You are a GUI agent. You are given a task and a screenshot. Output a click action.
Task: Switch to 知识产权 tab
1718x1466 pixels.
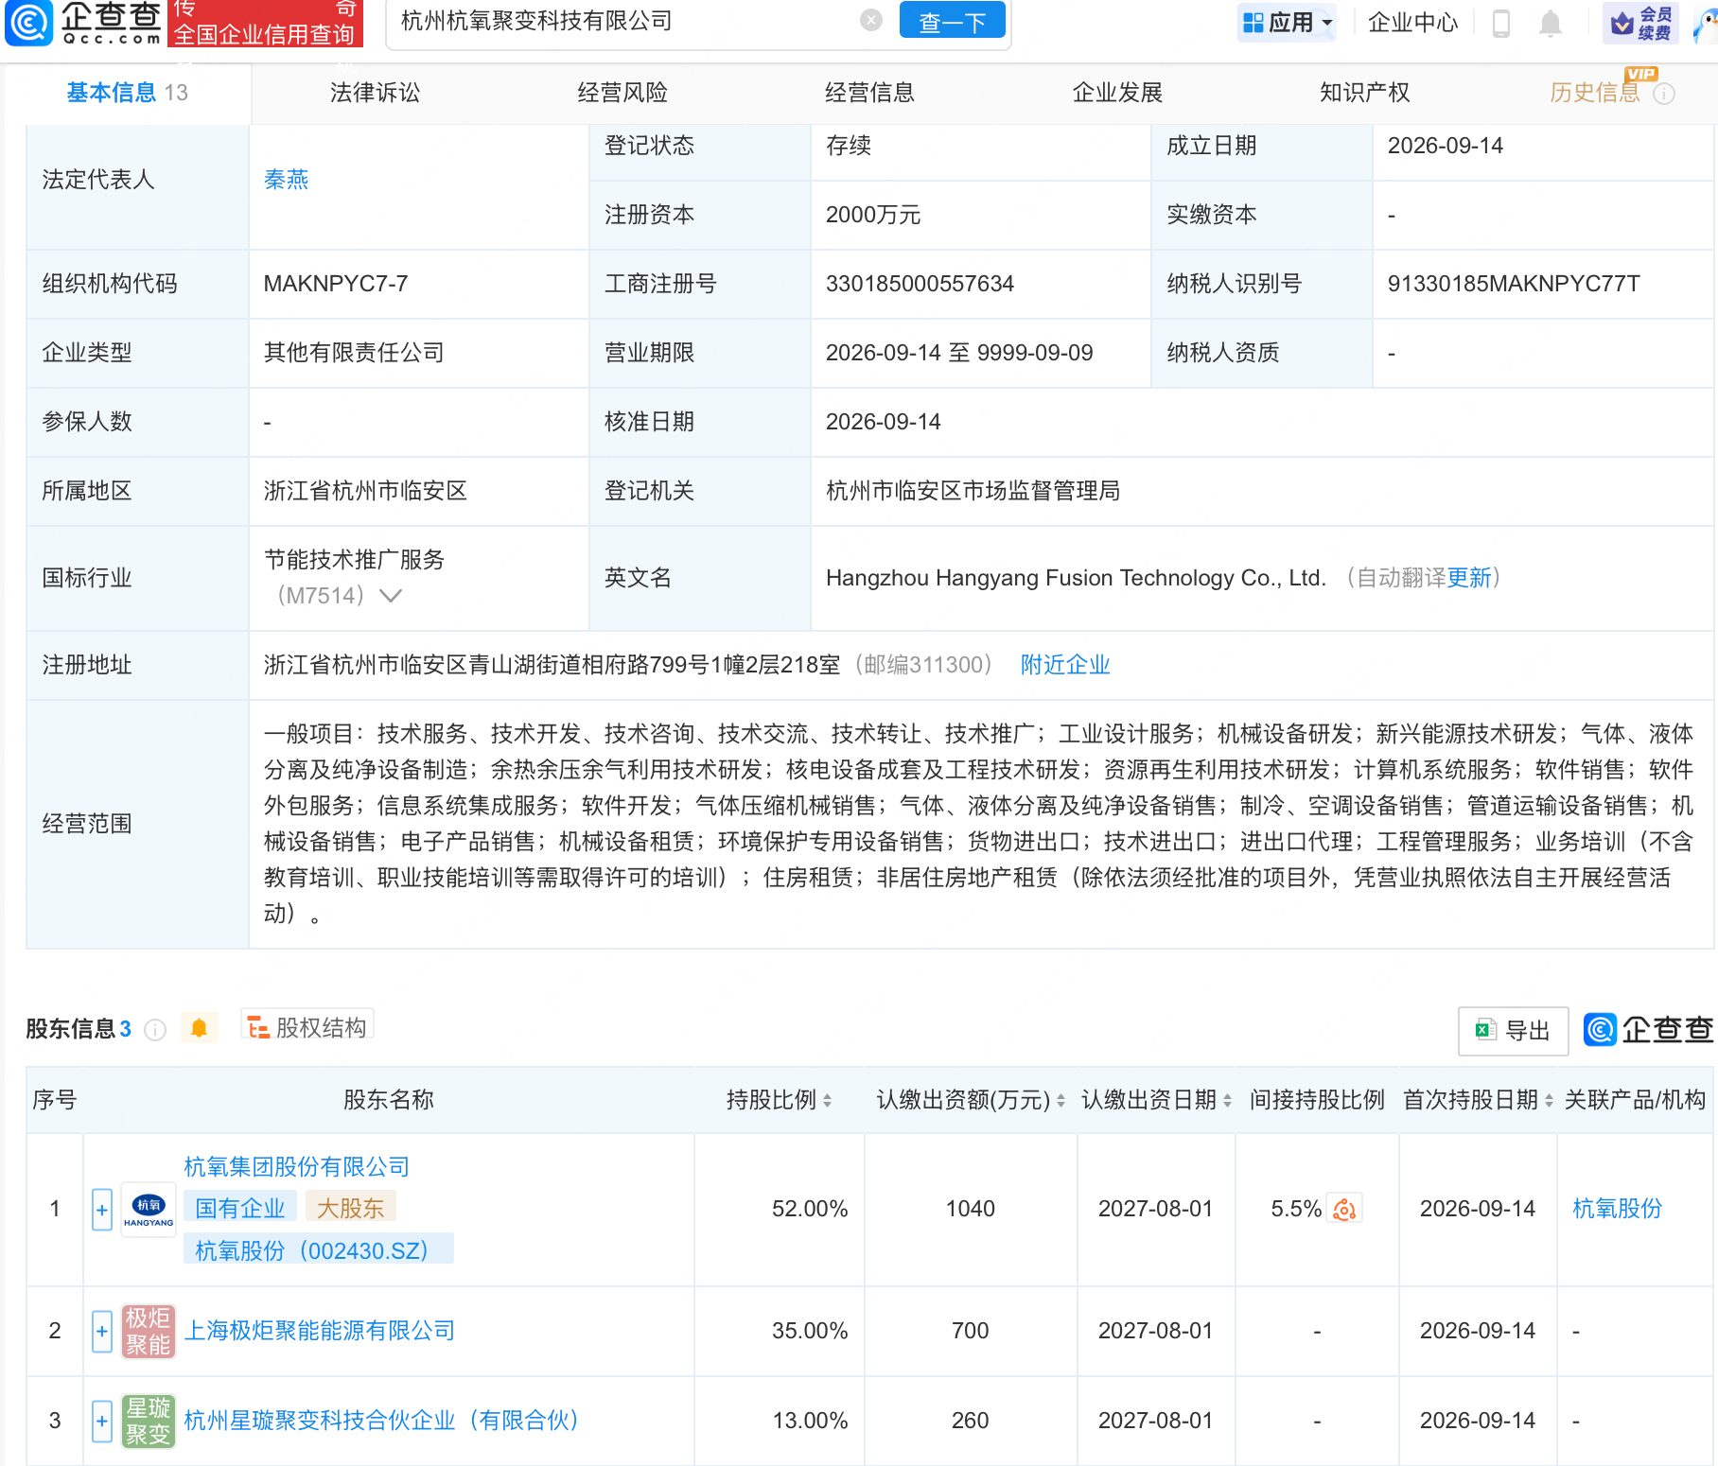tap(1364, 93)
